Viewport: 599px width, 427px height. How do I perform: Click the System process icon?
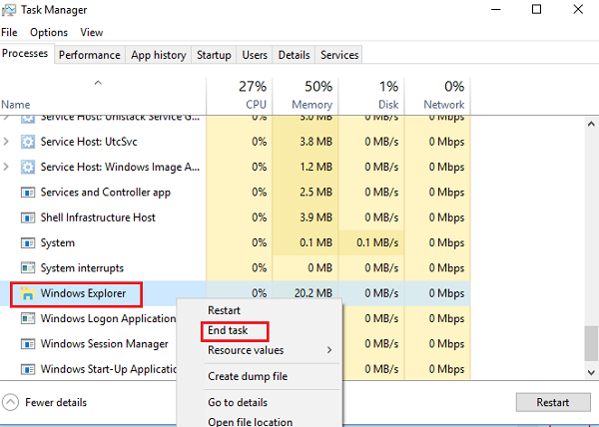pos(28,242)
